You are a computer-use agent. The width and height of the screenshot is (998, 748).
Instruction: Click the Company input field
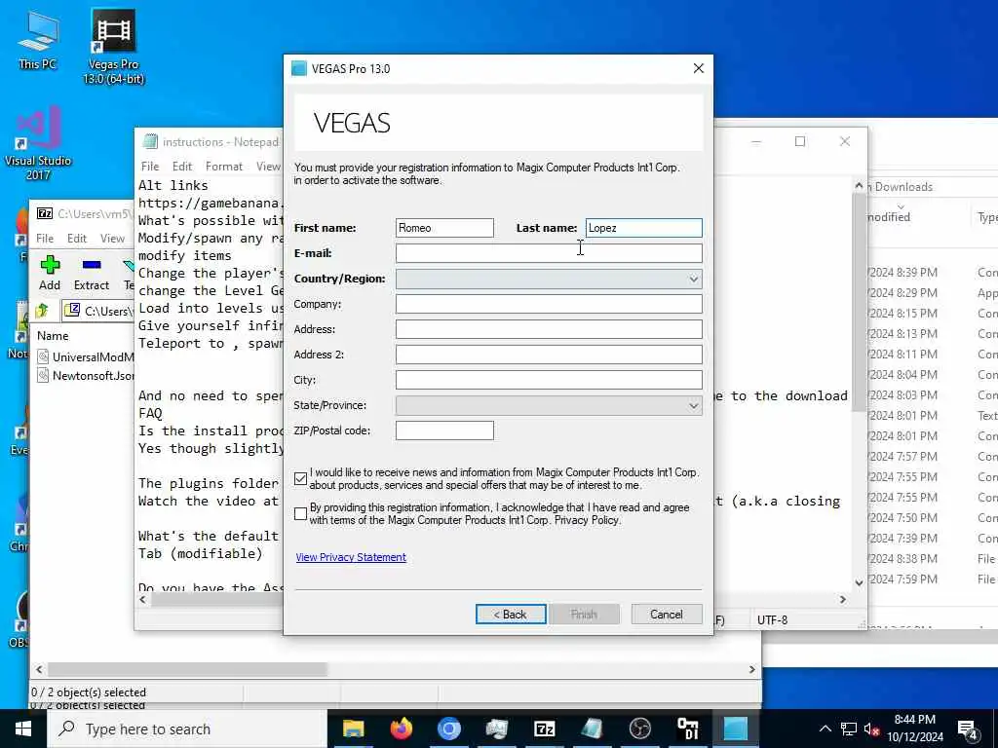[549, 304]
